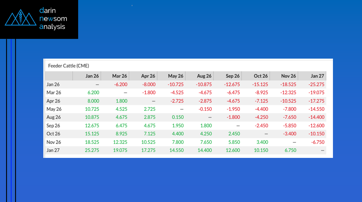This screenshot has width=362, height=202.
Task: Click the 'darin newsom analysis' logo text
Action: point(53,19)
